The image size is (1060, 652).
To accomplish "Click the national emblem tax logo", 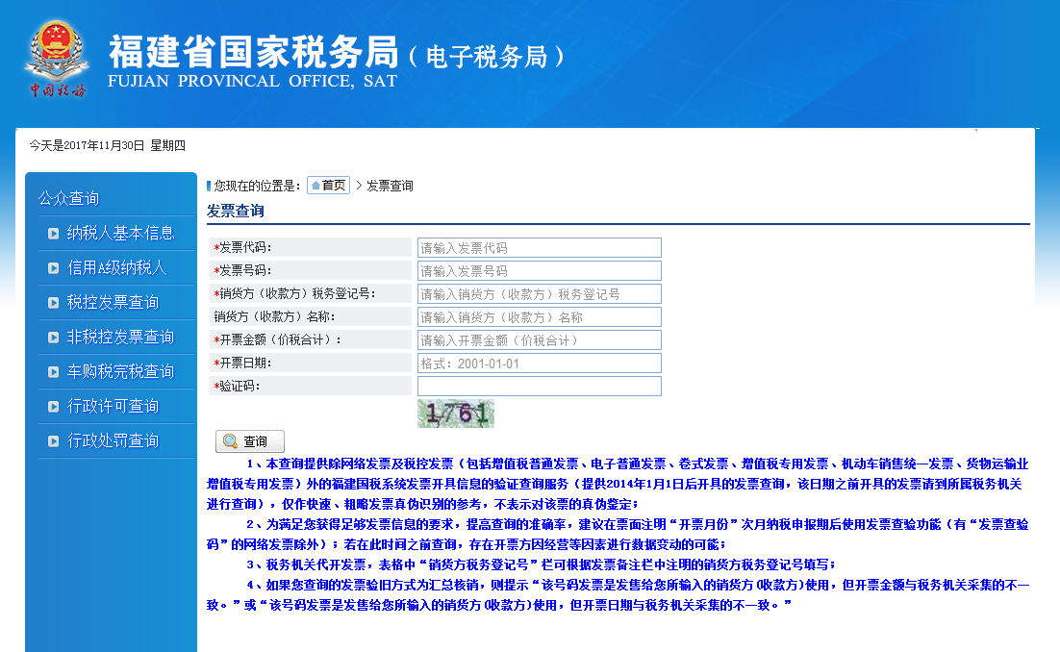I will click(57, 58).
